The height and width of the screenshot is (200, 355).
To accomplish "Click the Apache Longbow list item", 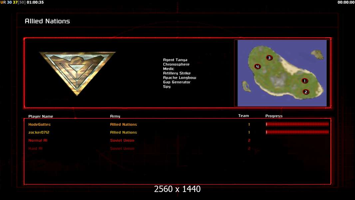I will (x=180, y=78).
